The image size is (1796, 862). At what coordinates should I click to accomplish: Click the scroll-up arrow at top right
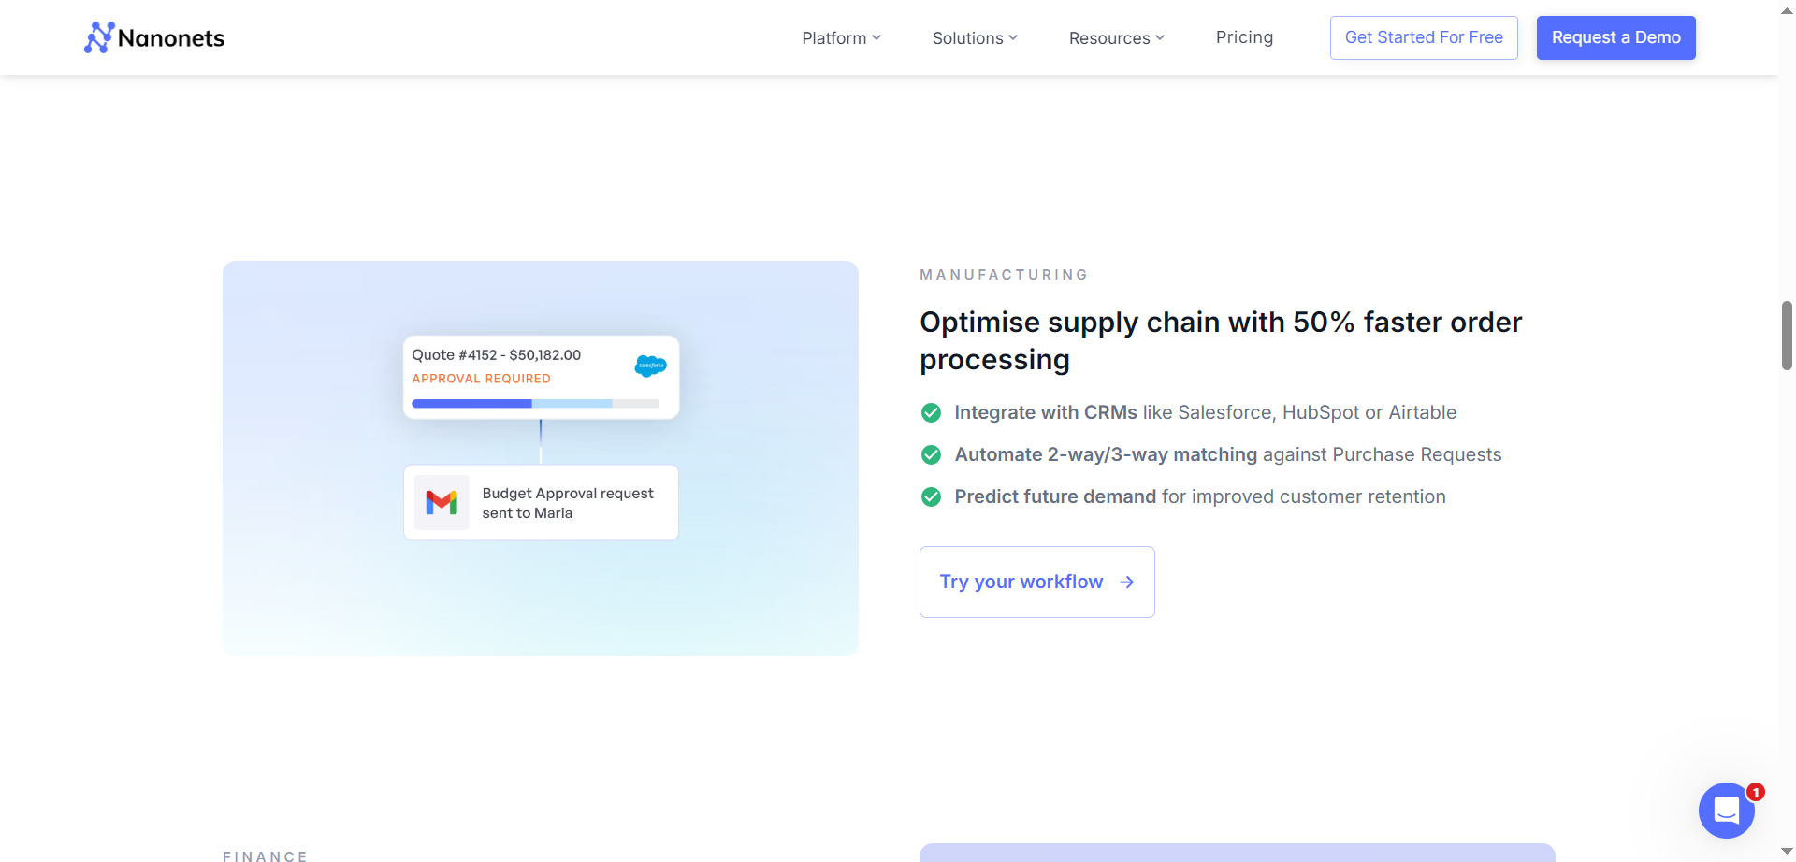pos(1785,9)
